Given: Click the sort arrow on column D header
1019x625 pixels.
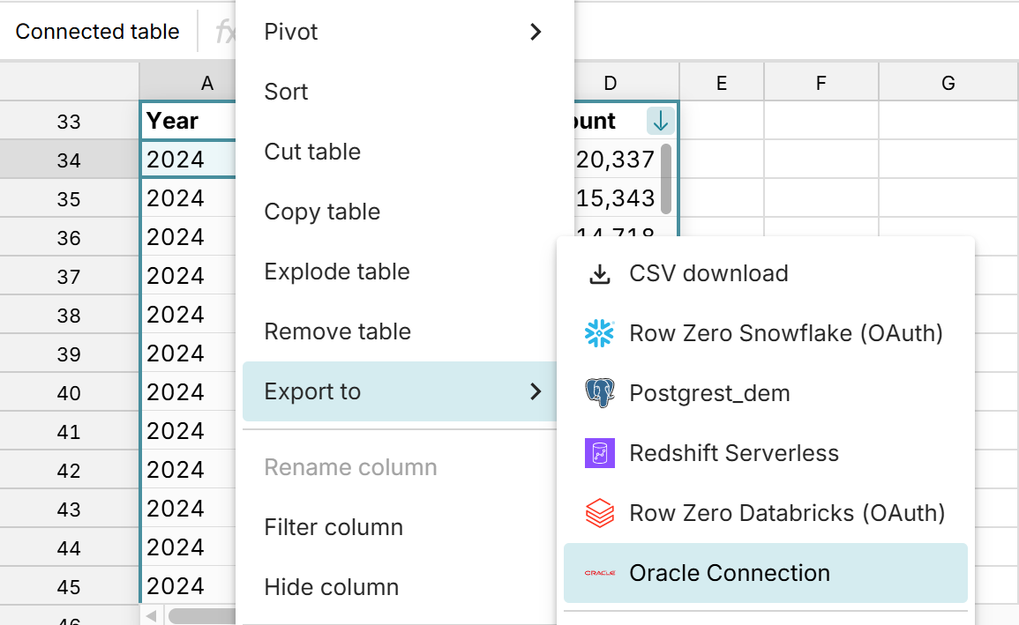Looking at the screenshot, I should pos(660,121).
